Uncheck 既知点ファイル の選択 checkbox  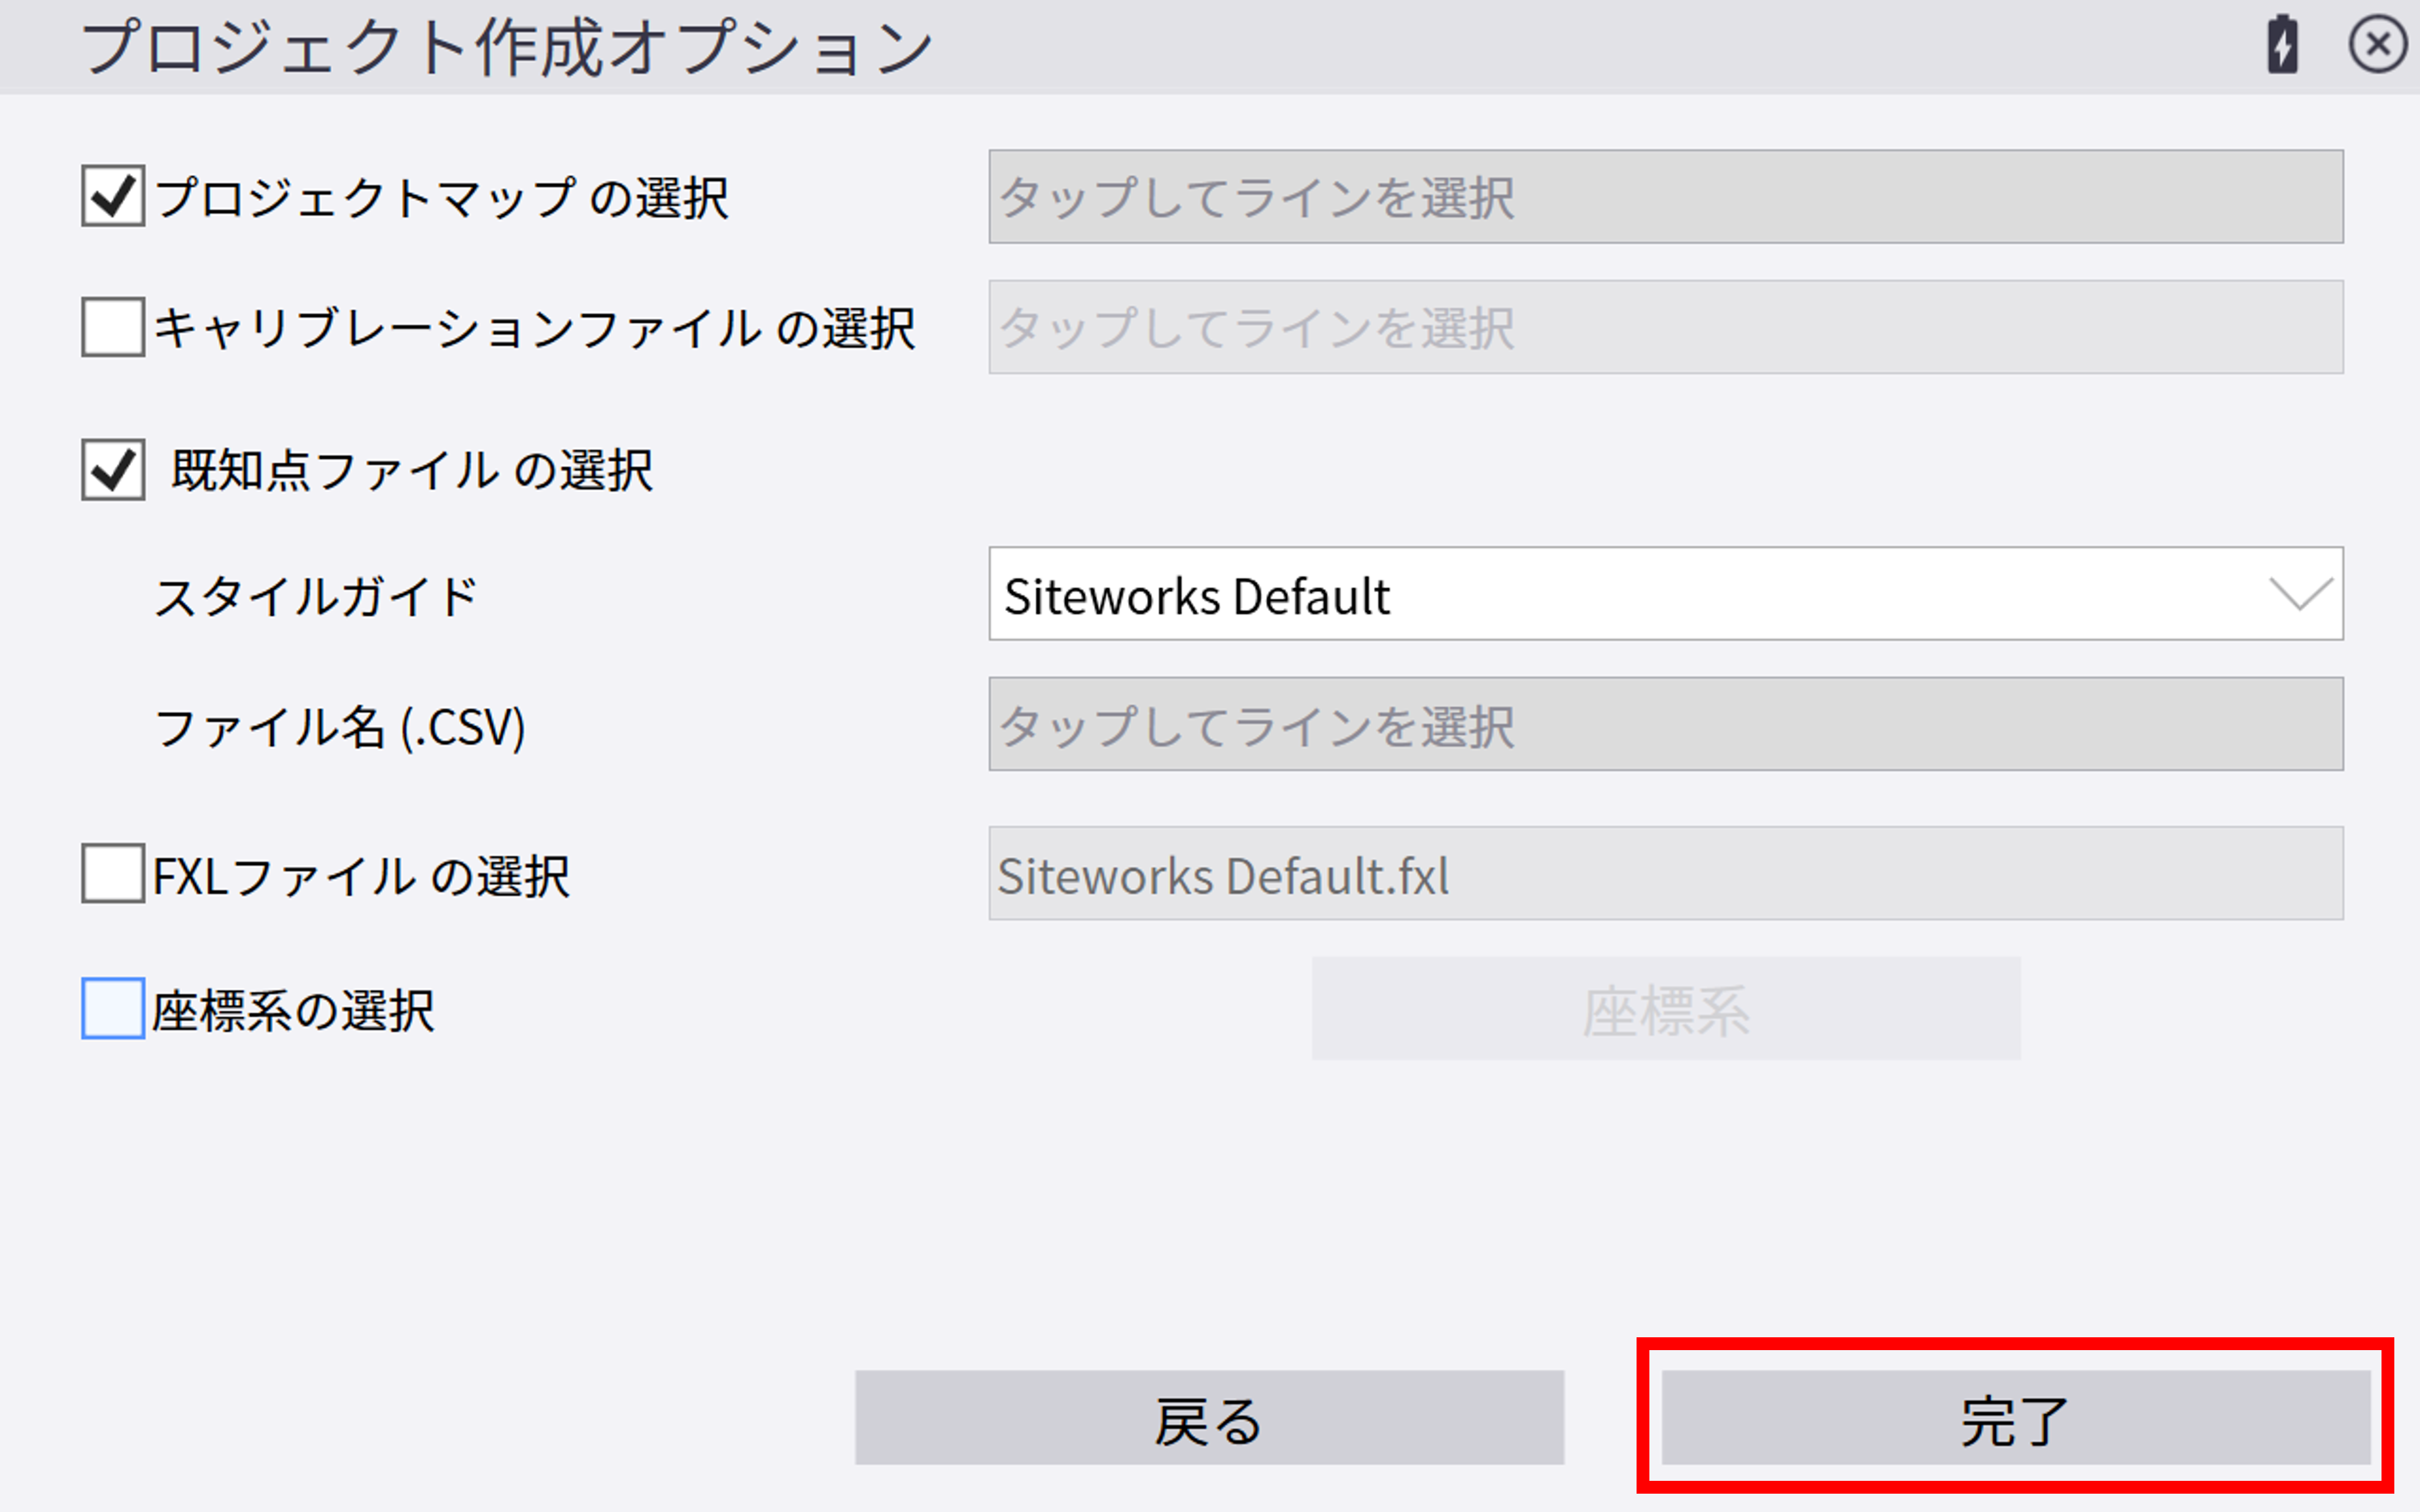point(113,470)
